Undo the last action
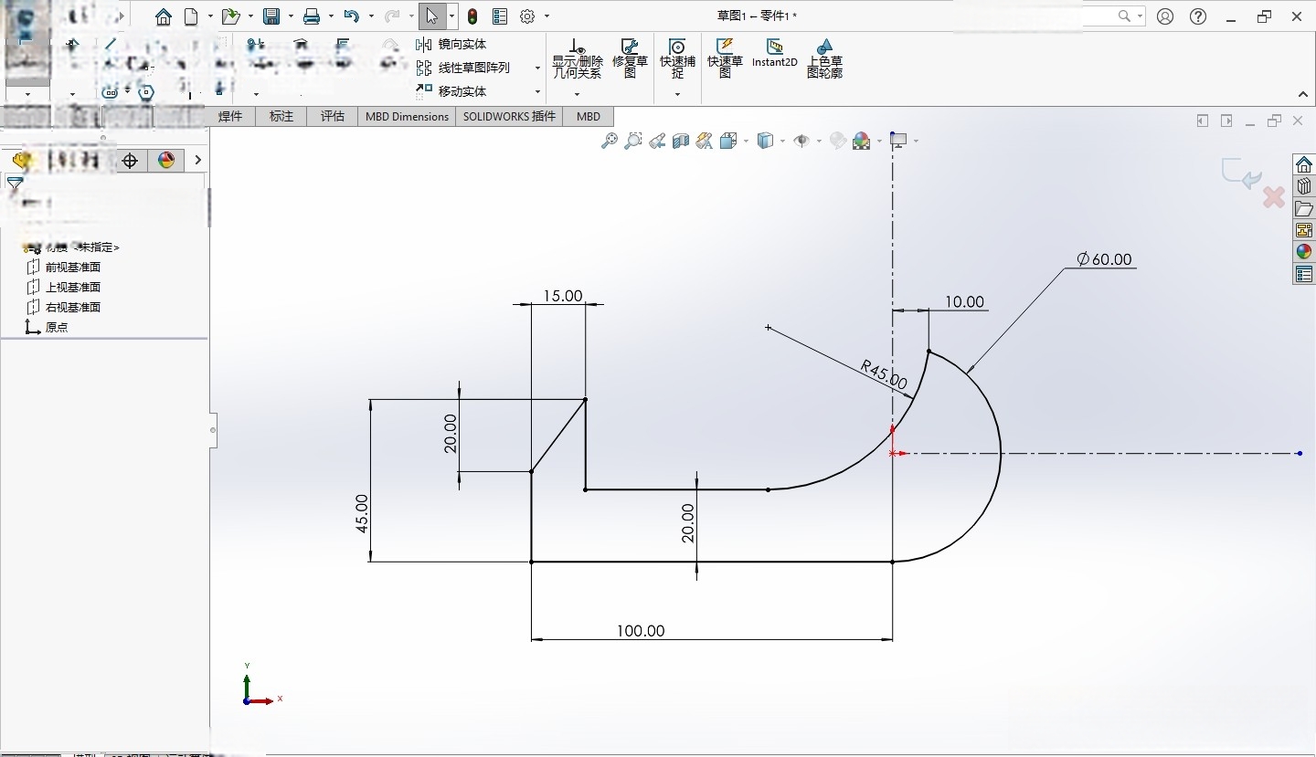 click(352, 16)
